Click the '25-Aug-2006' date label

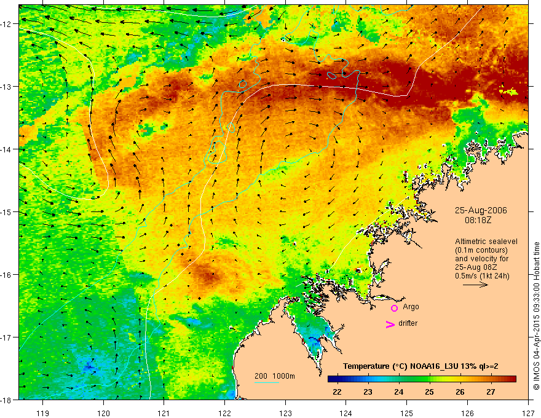[481, 210]
